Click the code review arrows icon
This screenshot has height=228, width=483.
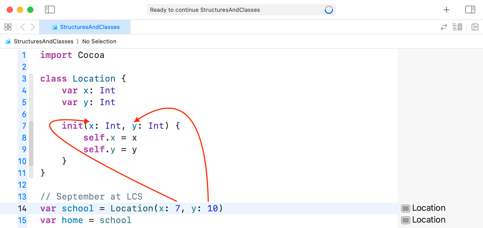[444, 27]
